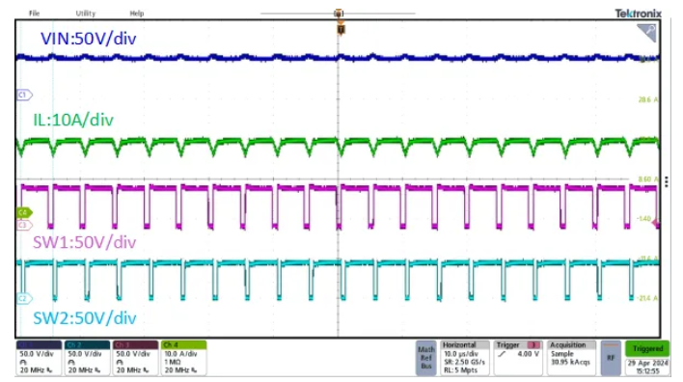Click the IL:10A/div label
This screenshot has width=683, height=382.
73,120
